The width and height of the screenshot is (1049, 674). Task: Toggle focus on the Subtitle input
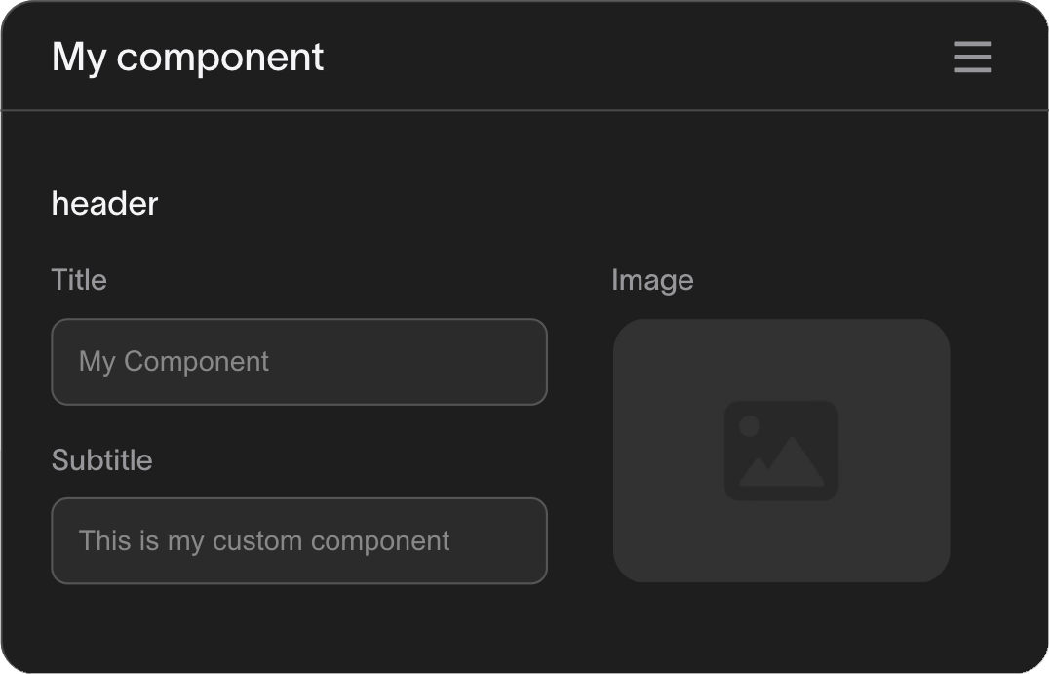299,541
